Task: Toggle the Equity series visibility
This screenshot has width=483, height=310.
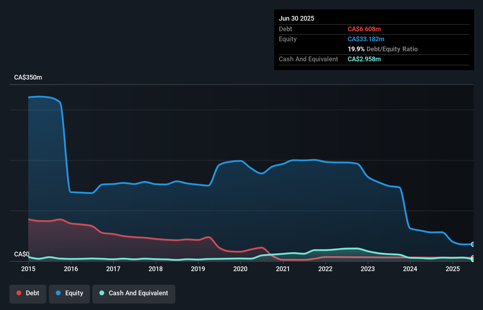Action: click(69, 293)
